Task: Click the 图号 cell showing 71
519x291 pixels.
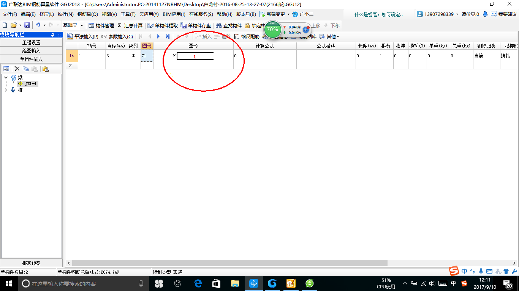Action: pyautogui.click(x=147, y=56)
